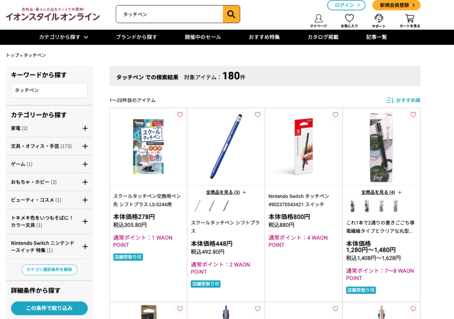Select the blue pen color variant
The width and height of the screenshot is (454, 319).
coord(211,206)
